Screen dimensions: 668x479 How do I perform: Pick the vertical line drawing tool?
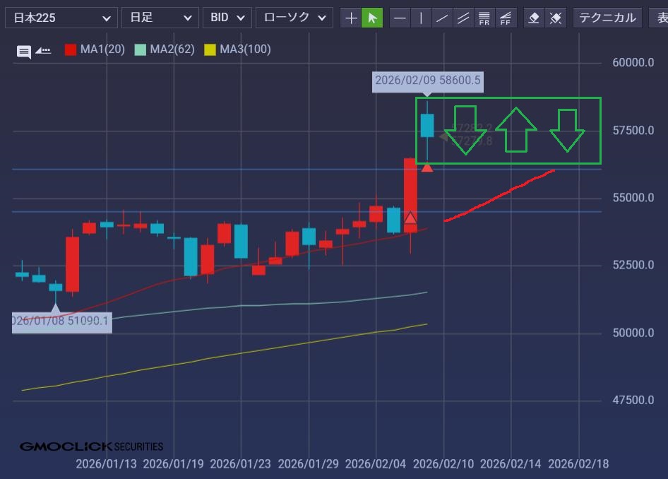[421, 18]
